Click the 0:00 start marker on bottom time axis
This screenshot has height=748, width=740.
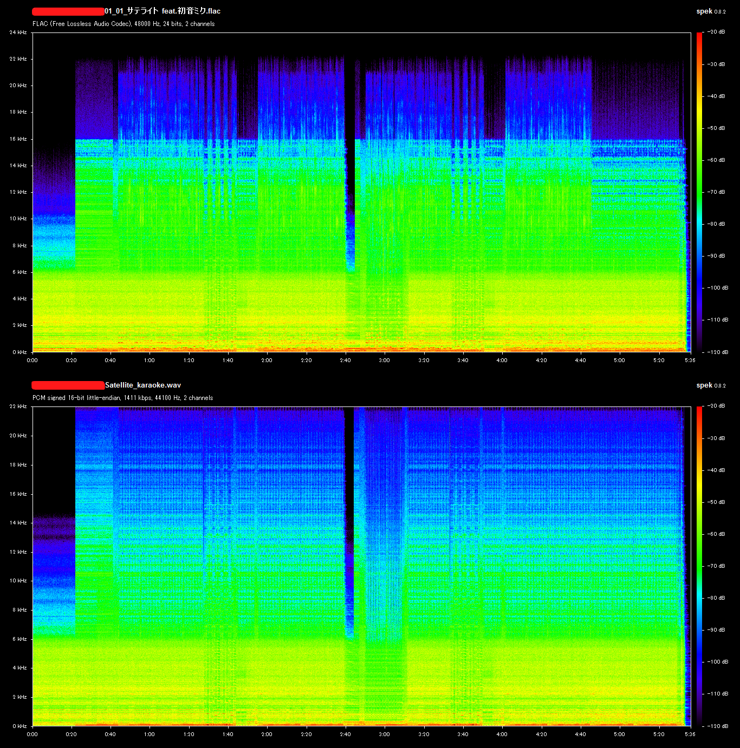point(33,734)
